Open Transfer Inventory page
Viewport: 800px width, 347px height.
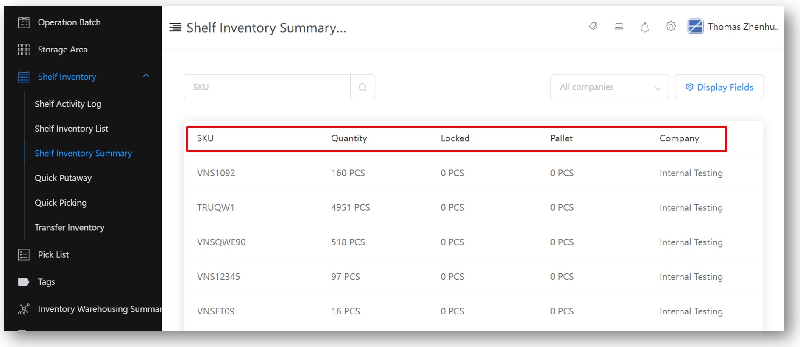click(x=70, y=228)
